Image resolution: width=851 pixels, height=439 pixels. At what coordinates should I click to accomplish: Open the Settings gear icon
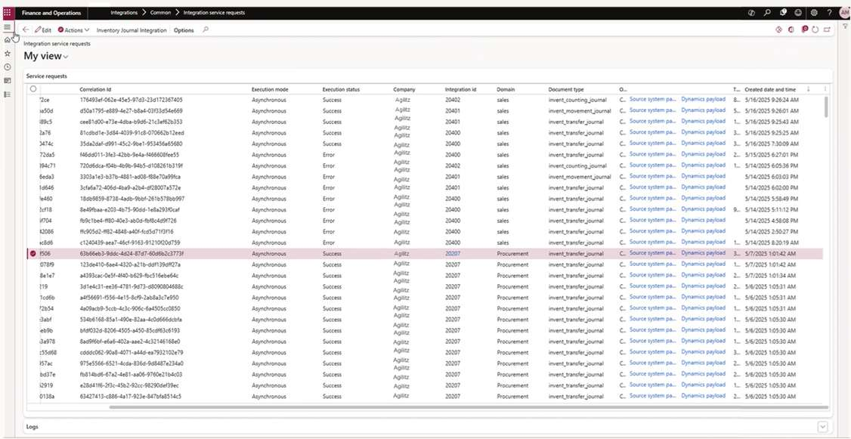click(814, 13)
